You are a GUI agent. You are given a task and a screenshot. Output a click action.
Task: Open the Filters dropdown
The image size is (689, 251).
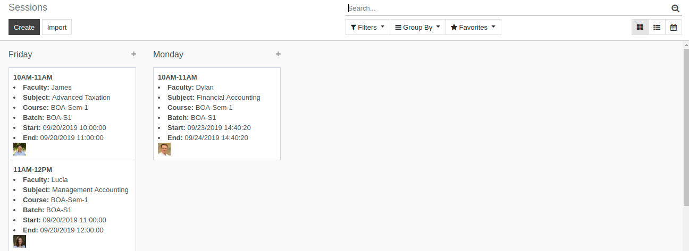point(367,28)
